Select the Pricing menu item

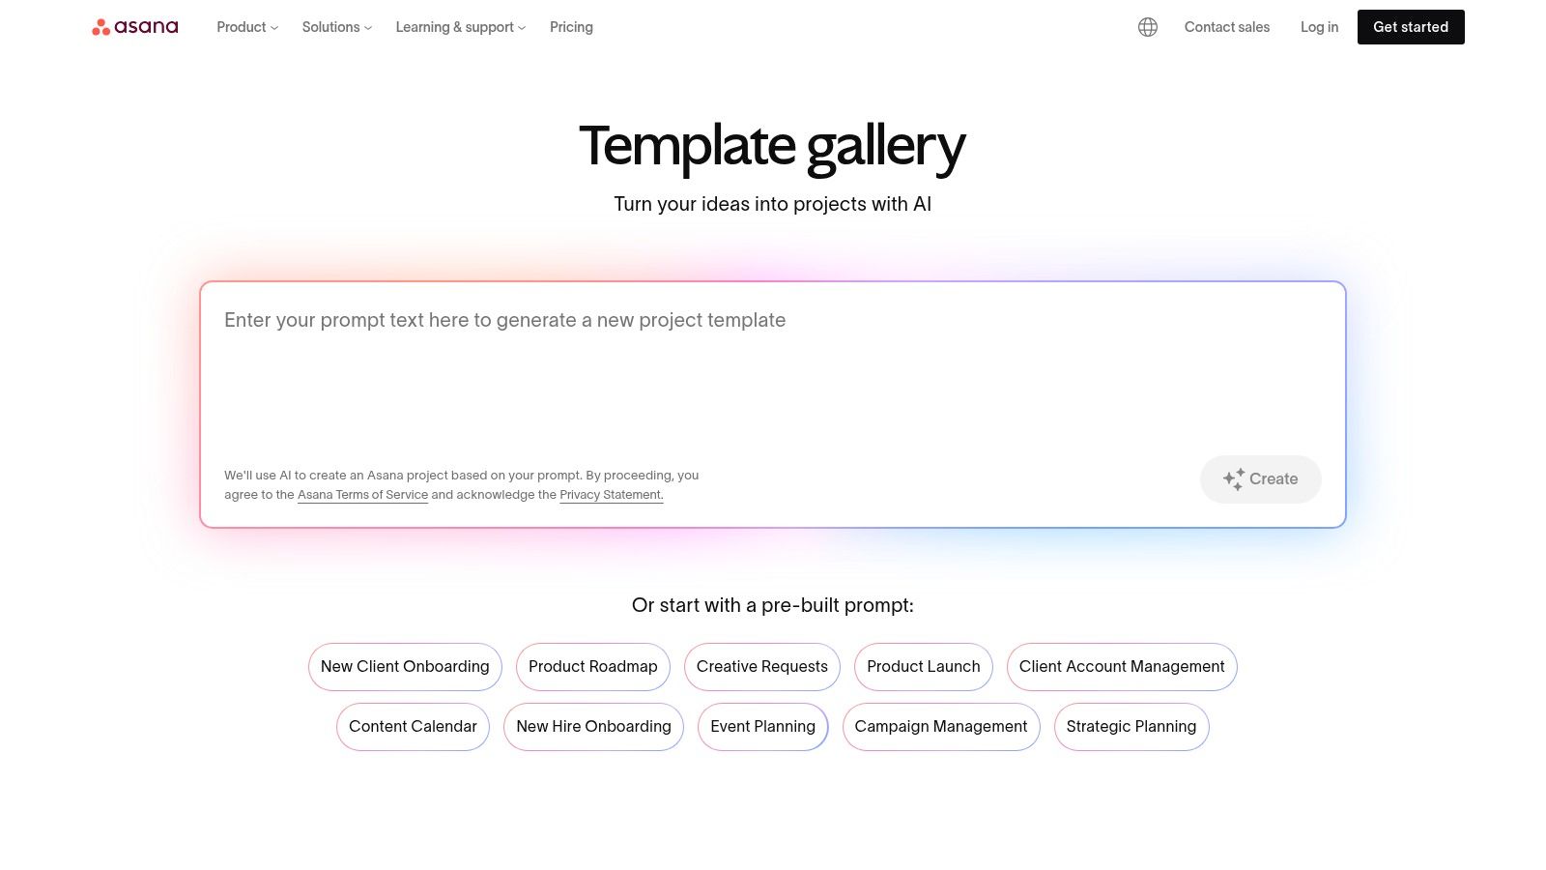coord(571,27)
